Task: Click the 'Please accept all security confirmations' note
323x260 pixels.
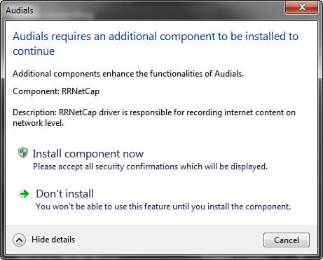Action: [x=150, y=167]
